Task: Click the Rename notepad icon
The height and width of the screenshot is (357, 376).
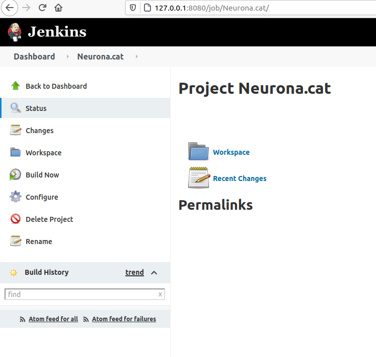Action: point(16,241)
